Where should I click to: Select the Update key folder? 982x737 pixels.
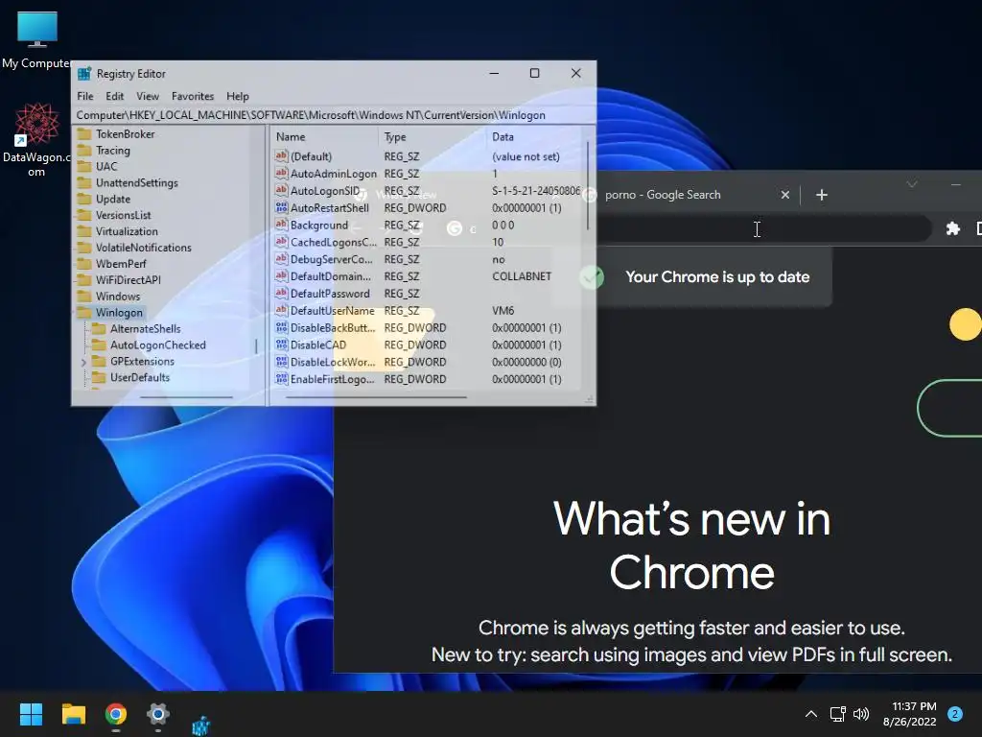tap(113, 200)
